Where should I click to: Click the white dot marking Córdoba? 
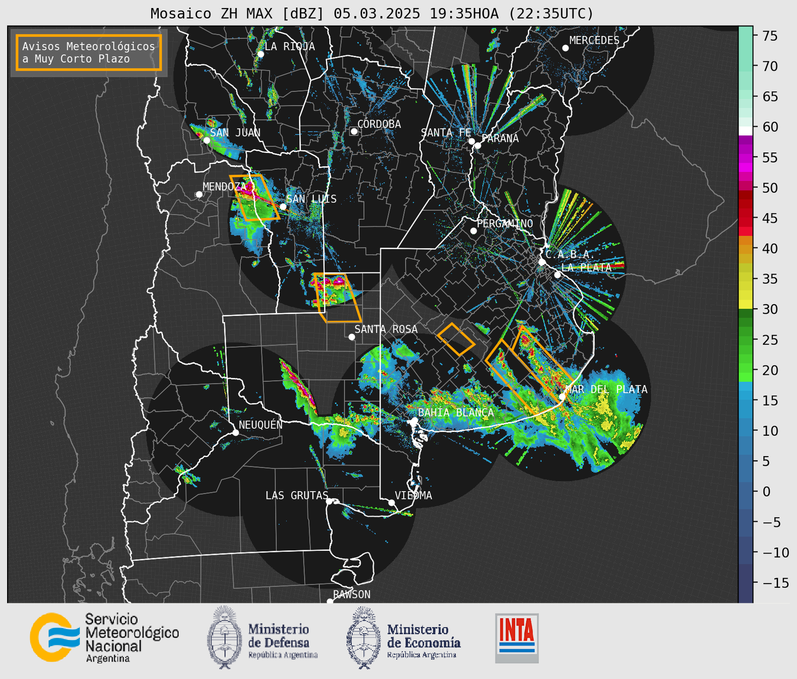coord(354,131)
